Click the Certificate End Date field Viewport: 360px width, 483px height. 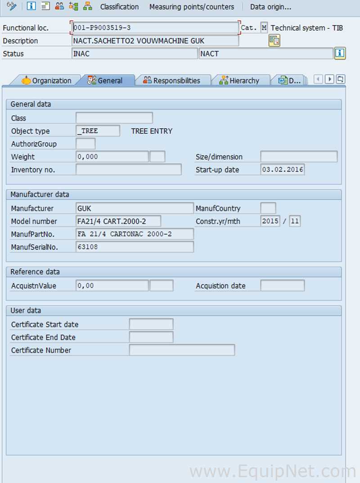pyautogui.click(x=151, y=337)
